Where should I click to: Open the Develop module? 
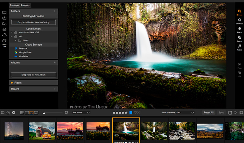point(240,21)
